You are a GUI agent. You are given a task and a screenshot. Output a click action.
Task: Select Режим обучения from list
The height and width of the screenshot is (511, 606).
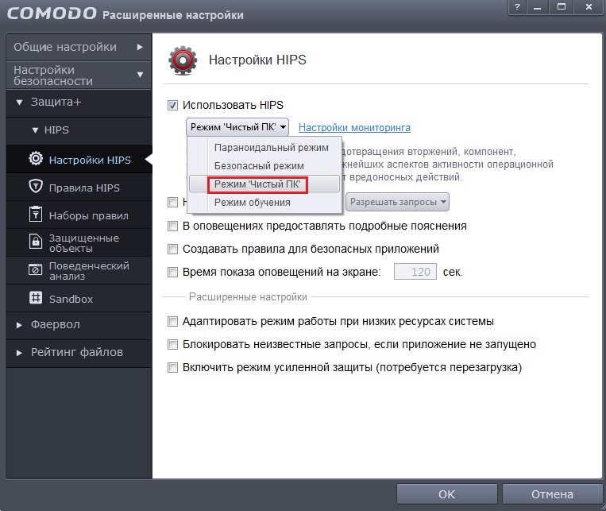tap(264, 203)
